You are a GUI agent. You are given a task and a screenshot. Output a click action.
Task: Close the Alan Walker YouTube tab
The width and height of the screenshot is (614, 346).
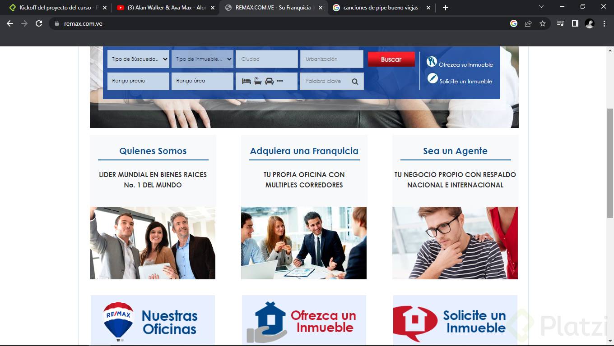click(x=213, y=8)
